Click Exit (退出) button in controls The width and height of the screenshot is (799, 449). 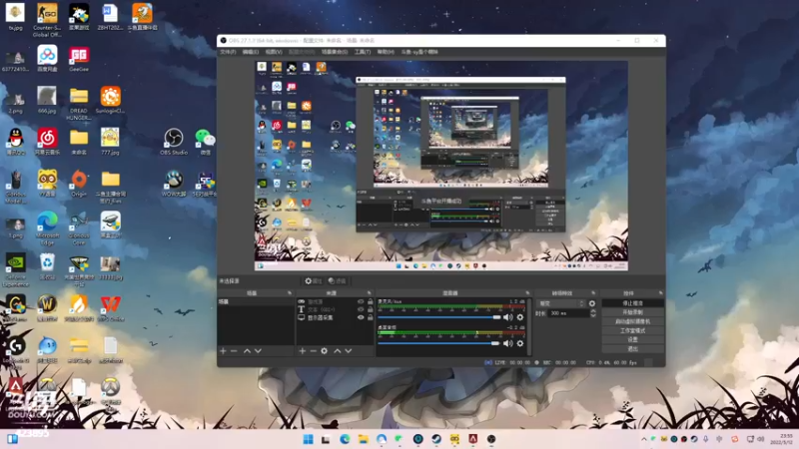[633, 349]
